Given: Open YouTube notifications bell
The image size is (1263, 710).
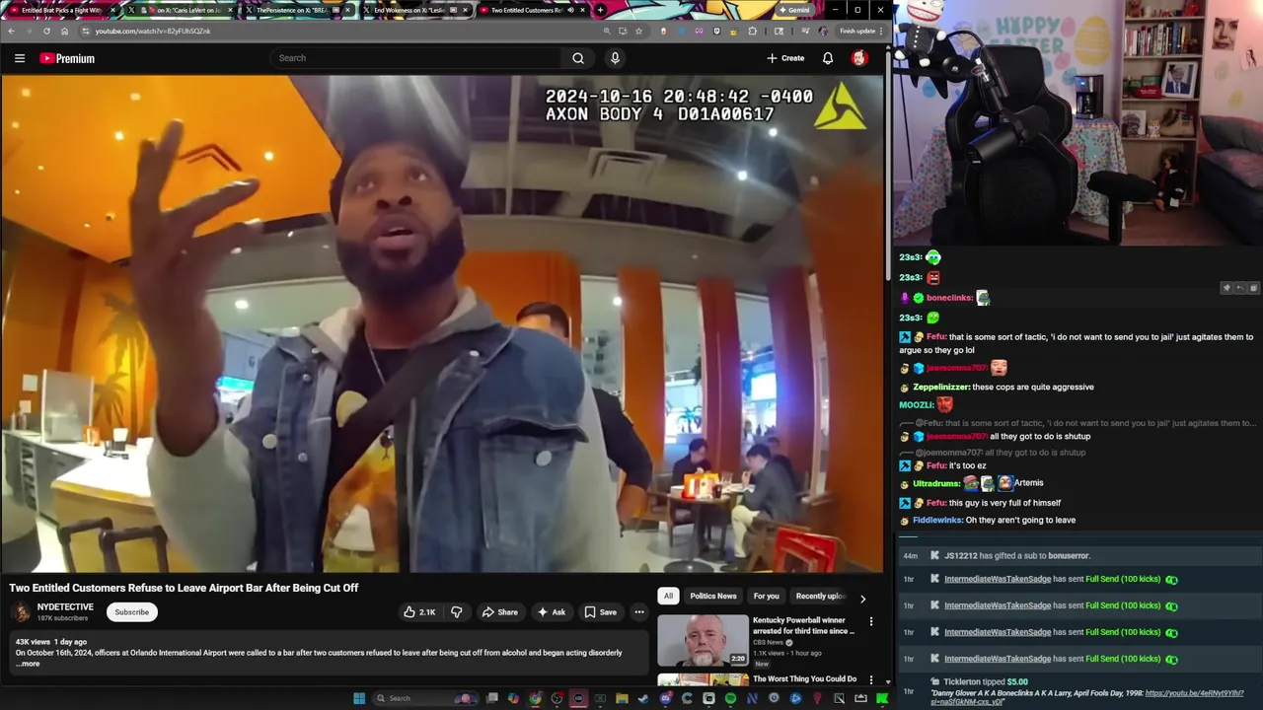Looking at the screenshot, I should click(x=828, y=58).
